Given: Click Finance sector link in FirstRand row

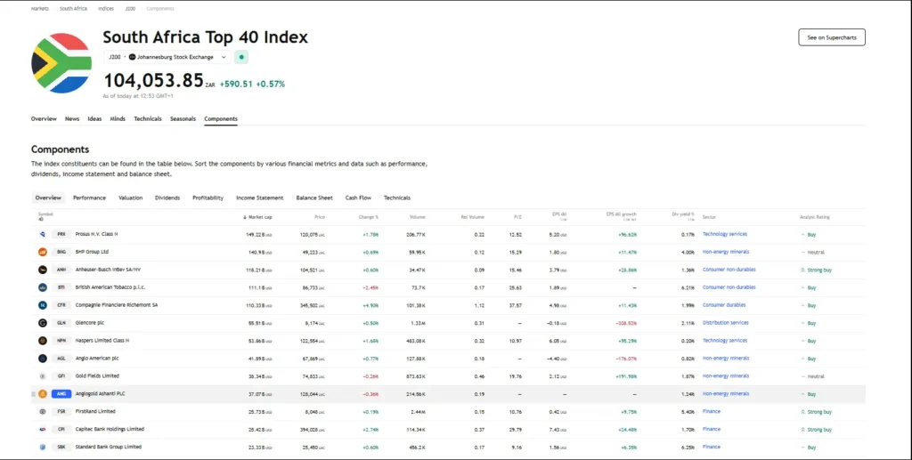Looking at the screenshot, I should 711,411.
